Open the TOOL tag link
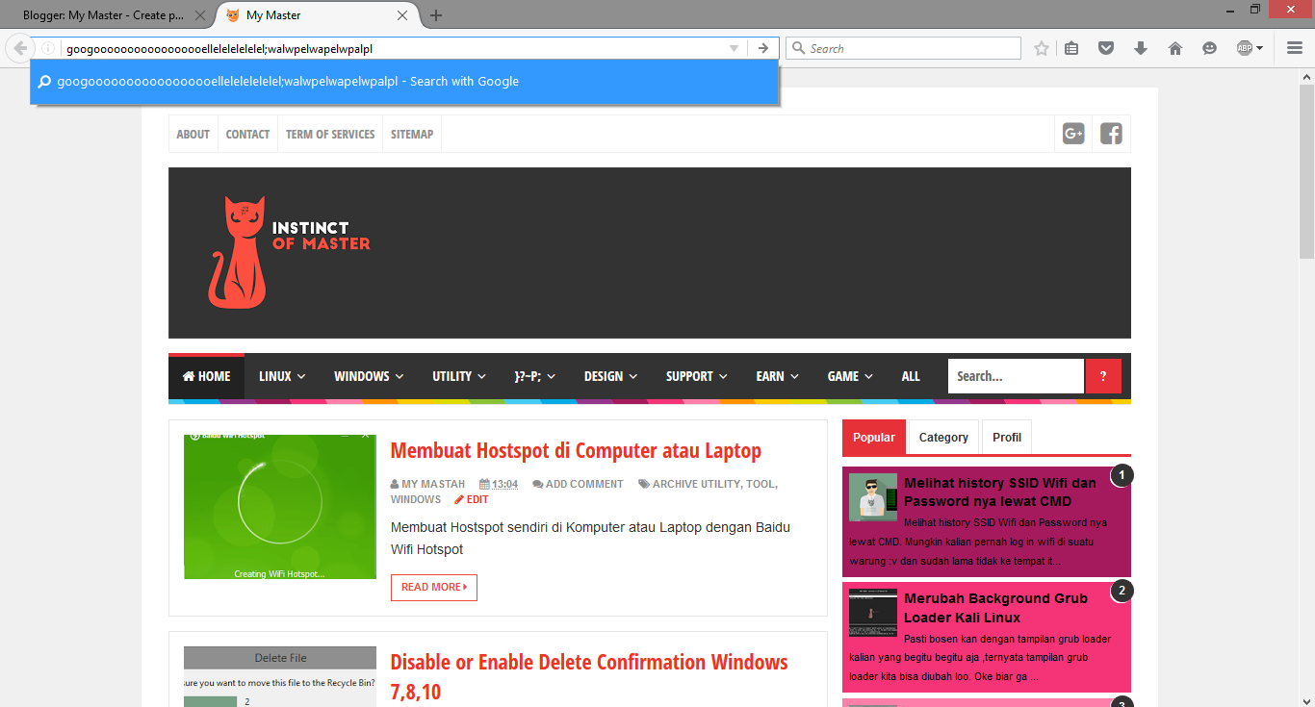 [x=761, y=484]
